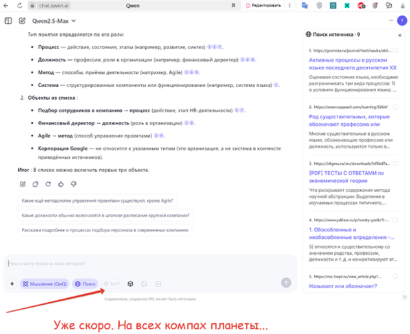This screenshot has width=410, height=334.
Task: Open citation 8 in Финансовый директор → должность line
Action: pyautogui.click(x=191, y=123)
